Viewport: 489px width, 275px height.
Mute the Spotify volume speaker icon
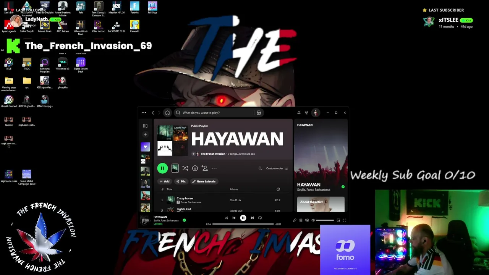click(x=313, y=220)
